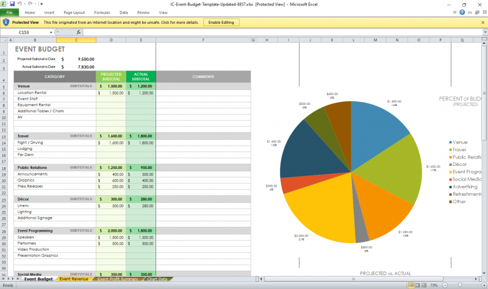Screen dimensions: 488x289
Task: Click the 73% zoom level
Action: [x=434, y=285]
